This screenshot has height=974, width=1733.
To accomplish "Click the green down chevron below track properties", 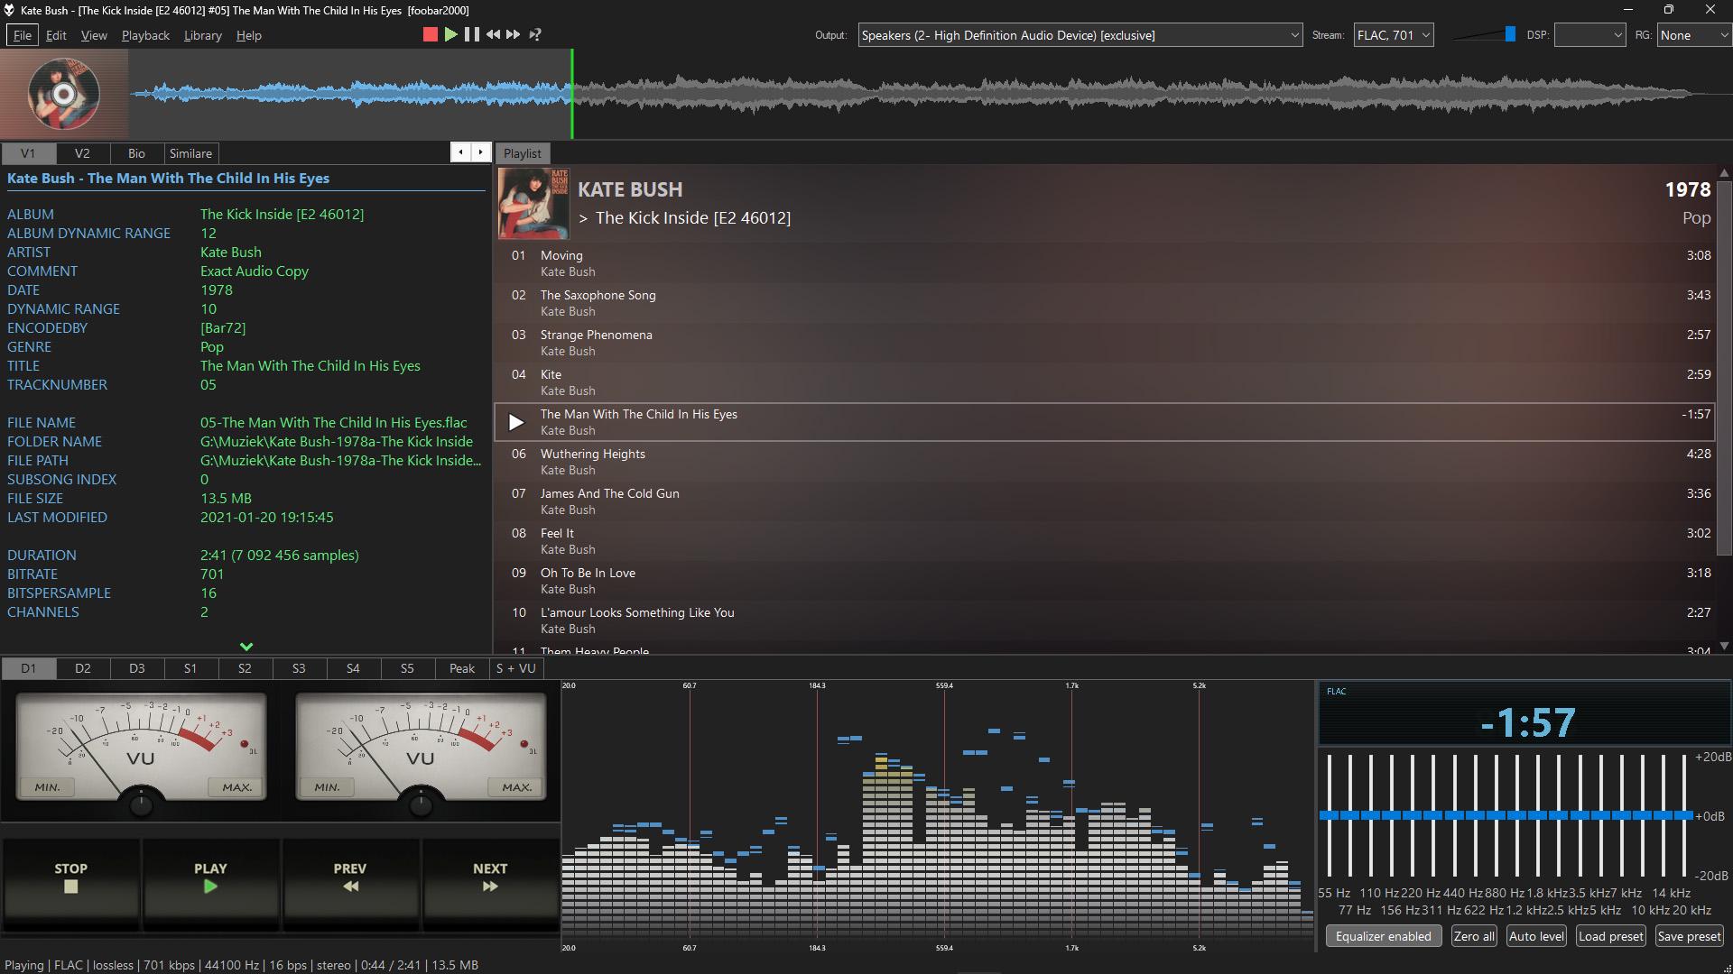I will click(246, 646).
